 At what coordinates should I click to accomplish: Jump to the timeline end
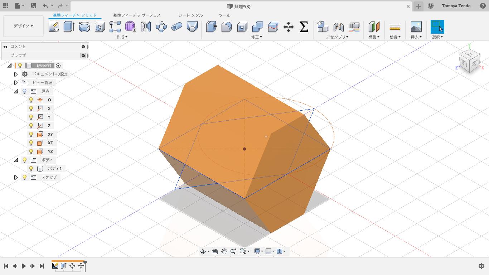42,266
